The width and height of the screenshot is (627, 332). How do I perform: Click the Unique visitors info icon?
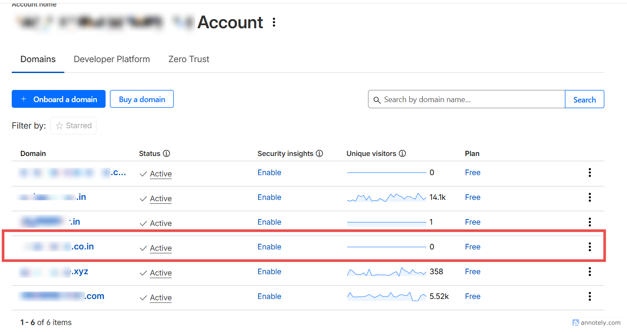(x=402, y=153)
